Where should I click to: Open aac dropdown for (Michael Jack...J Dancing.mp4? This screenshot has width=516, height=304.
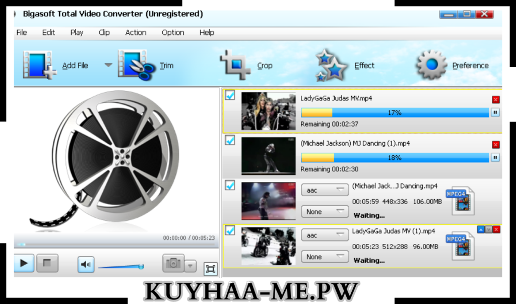coord(325,190)
